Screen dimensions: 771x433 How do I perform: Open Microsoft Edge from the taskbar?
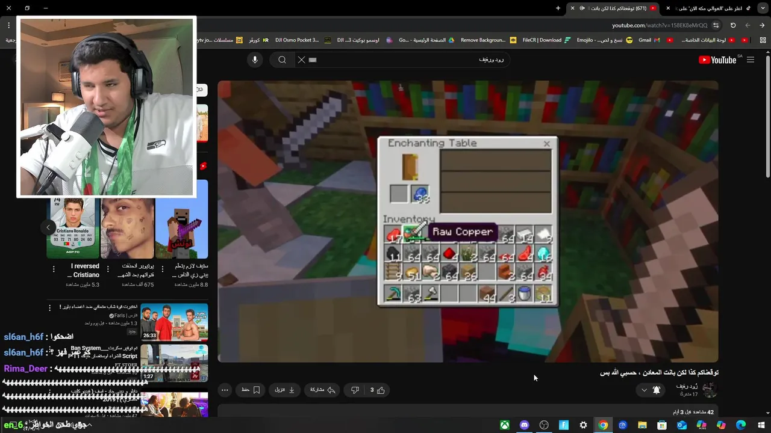click(x=741, y=425)
